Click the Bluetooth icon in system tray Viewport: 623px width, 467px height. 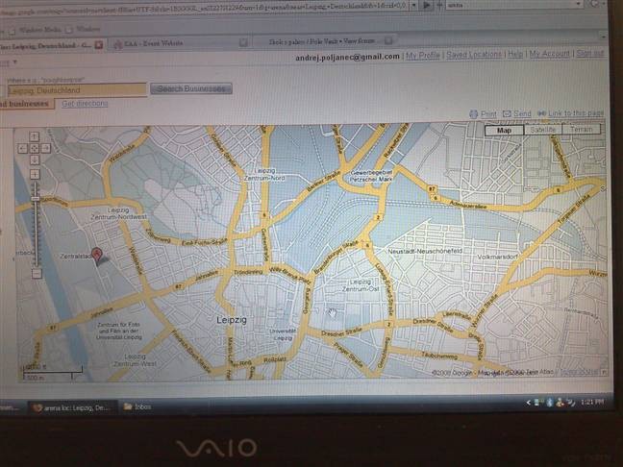(550, 403)
